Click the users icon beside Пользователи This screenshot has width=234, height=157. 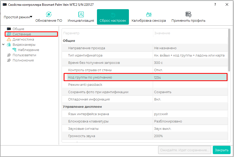click(9, 55)
